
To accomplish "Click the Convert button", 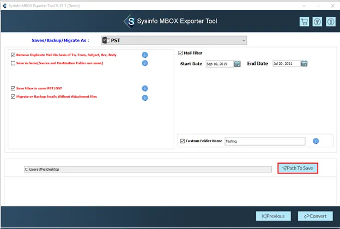I will coord(315,216).
